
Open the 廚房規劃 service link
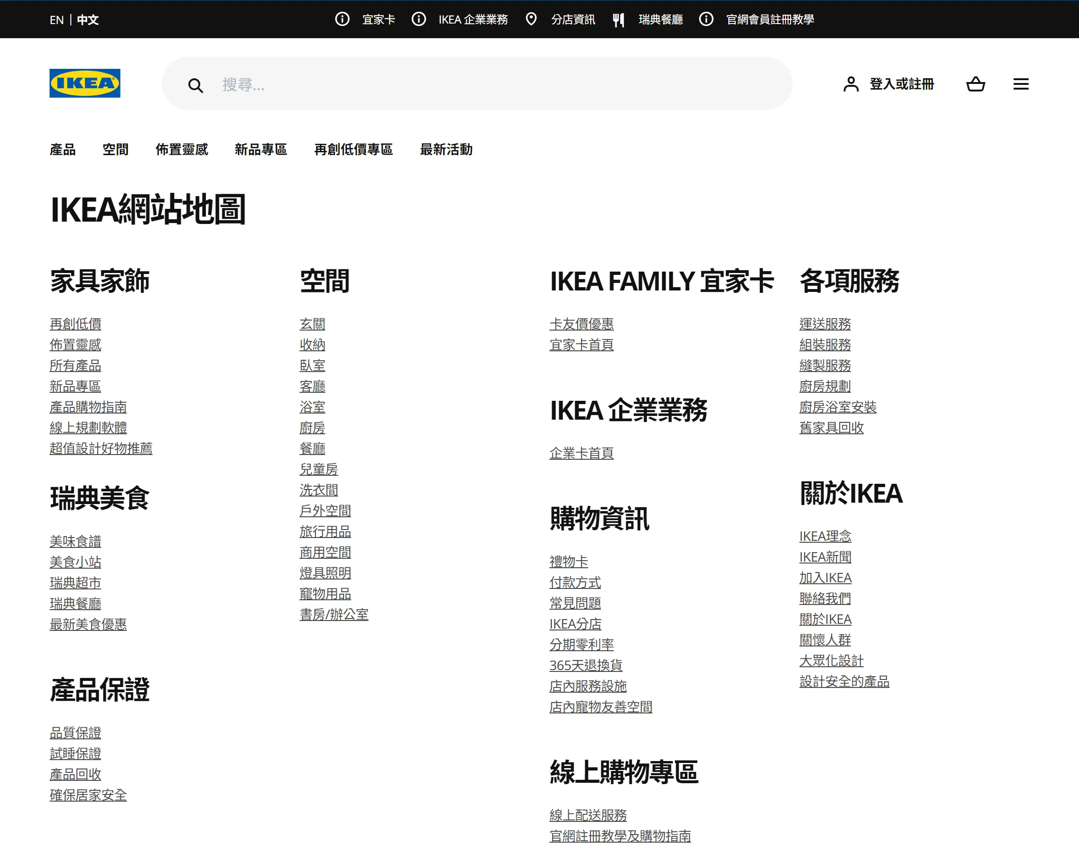click(825, 386)
